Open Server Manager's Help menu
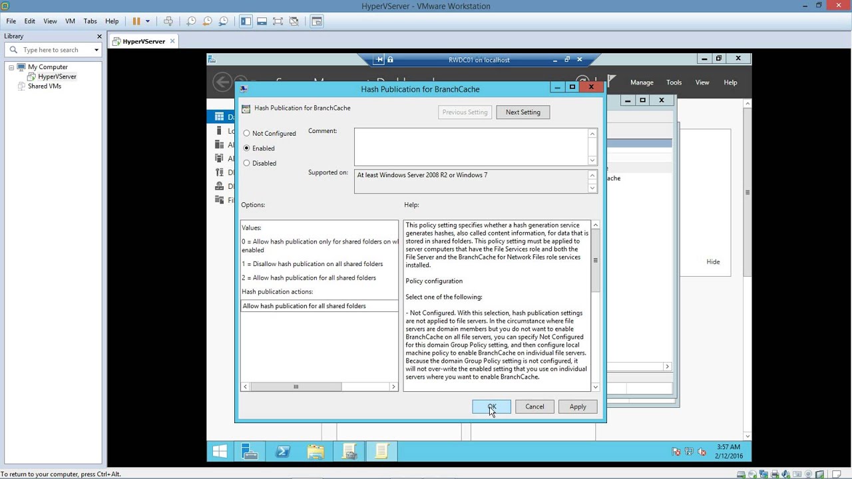Viewport: 852px width, 479px height. [730, 82]
